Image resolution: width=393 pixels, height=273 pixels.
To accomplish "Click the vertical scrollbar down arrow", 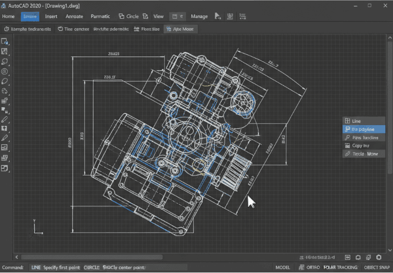I will (390, 250).
